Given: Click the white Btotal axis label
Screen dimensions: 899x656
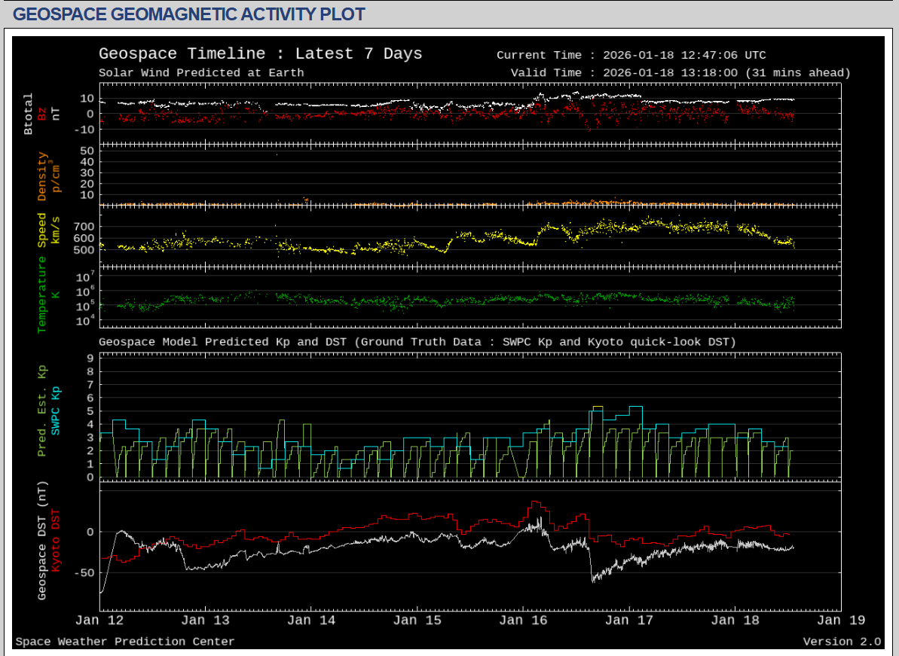Looking at the screenshot, I should (29, 114).
